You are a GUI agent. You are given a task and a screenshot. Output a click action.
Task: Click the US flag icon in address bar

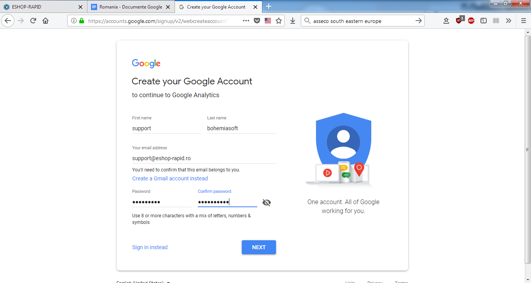(268, 21)
